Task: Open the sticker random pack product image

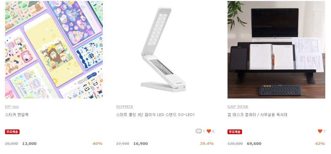Action: [54, 50]
